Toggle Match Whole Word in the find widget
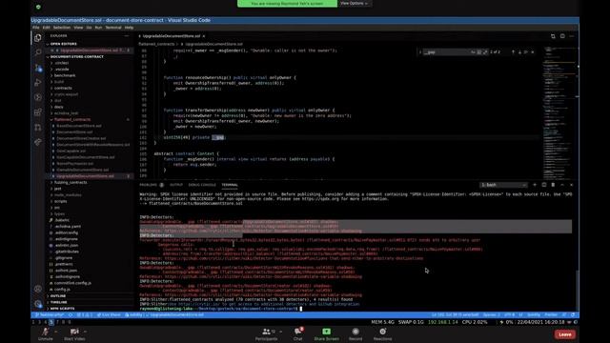Image resolution: width=610 pixels, height=343 pixels. coord(478,52)
